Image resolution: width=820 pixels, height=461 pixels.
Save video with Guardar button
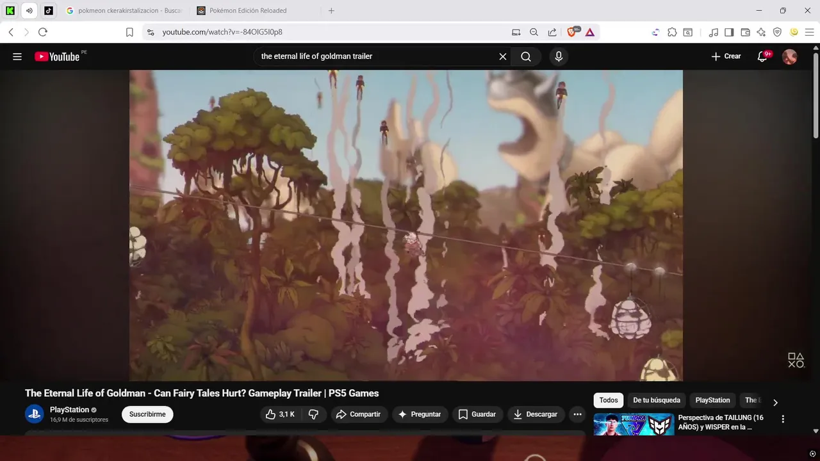point(477,414)
